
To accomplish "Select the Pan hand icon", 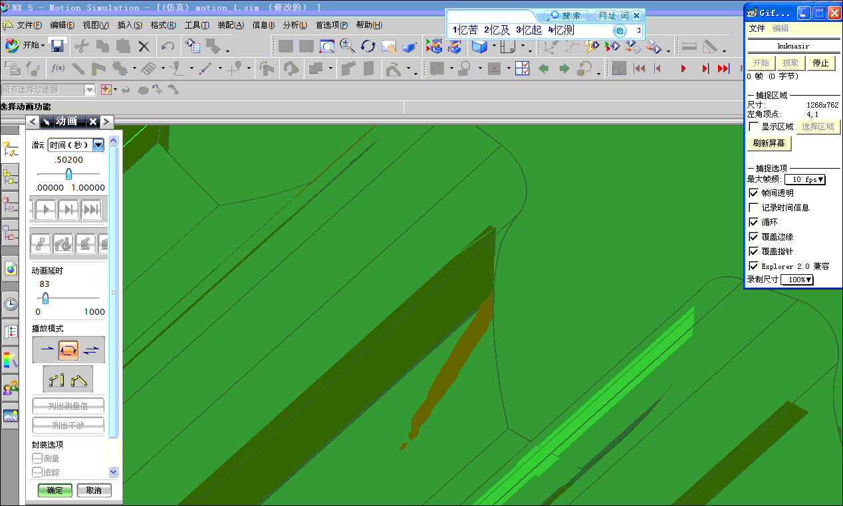I will pyautogui.click(x=388, y=46).
